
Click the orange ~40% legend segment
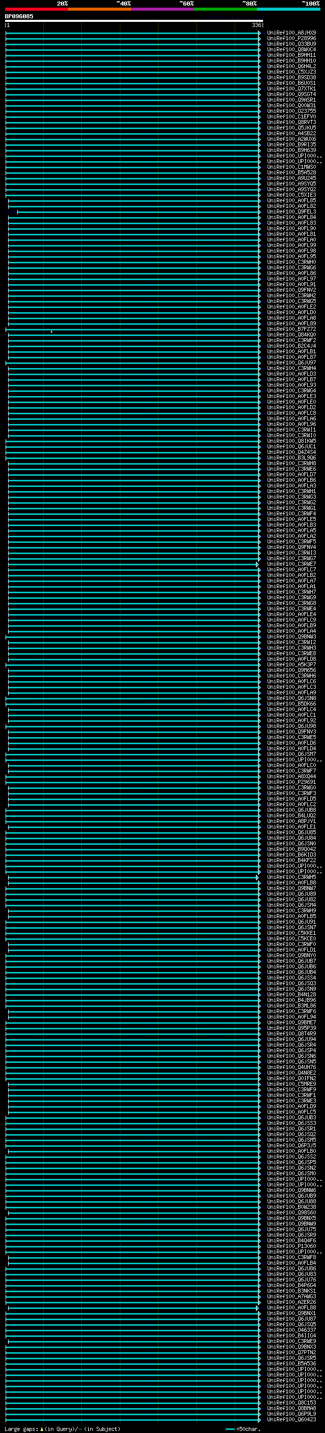(x=100, y=10)
